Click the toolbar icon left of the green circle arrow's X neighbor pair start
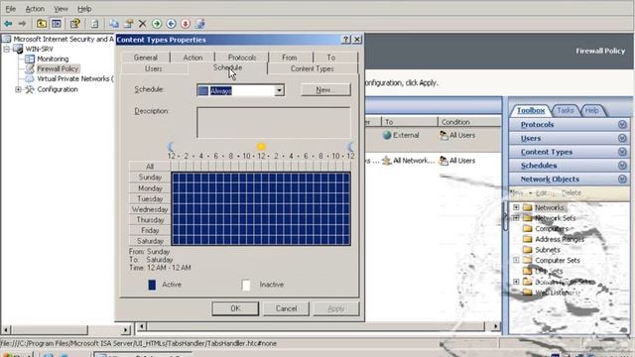The image size is (635, 357). pyautogui.click(x=114, y=24)
